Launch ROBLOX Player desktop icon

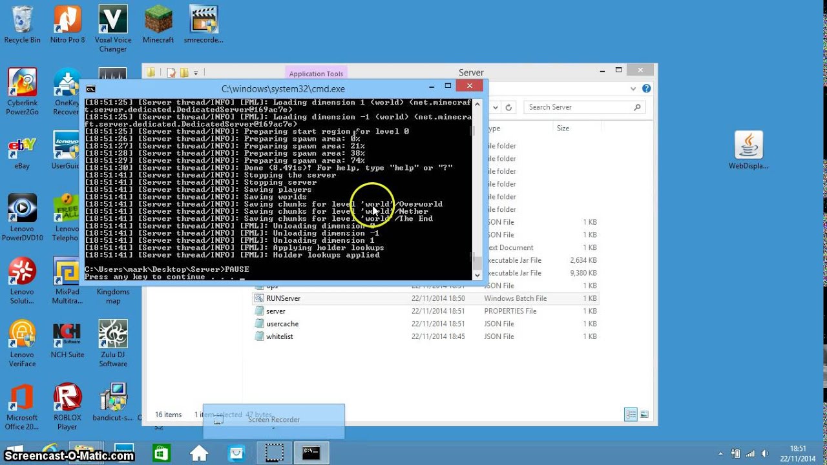[x=67, y=407]
